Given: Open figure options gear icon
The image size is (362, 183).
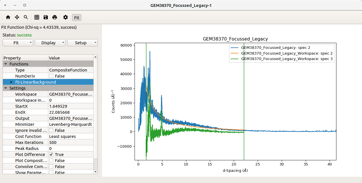Looking at the screenshot, I should point(66,18).
